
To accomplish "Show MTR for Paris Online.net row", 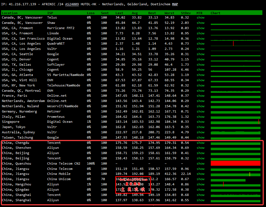I will click(x=200, y=96).
